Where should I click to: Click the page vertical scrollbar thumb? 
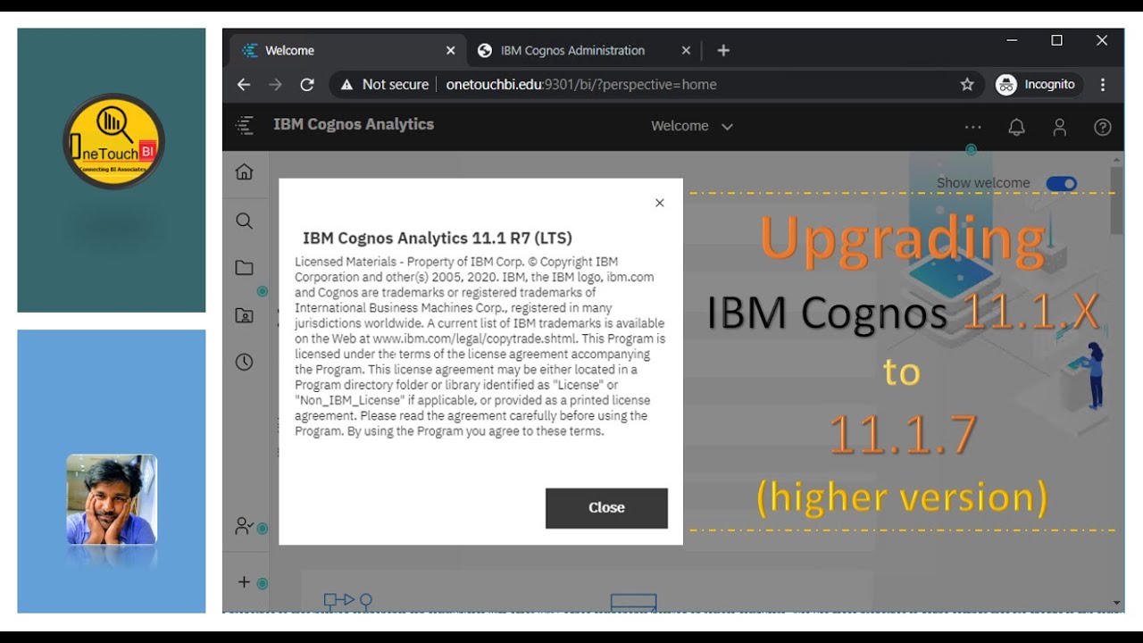[1117, 200]
